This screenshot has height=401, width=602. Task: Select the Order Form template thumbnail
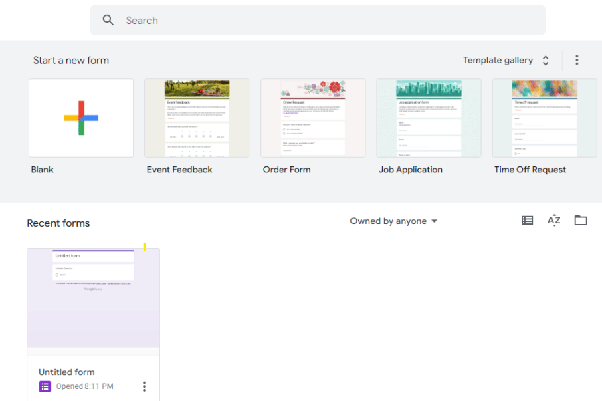pos(312,118)
